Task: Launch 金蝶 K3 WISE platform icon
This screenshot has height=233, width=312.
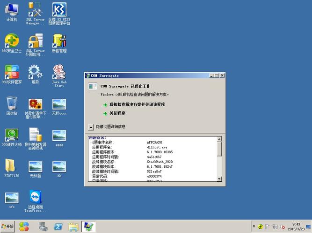Action: pyautogui.click(x=59, y=10)
